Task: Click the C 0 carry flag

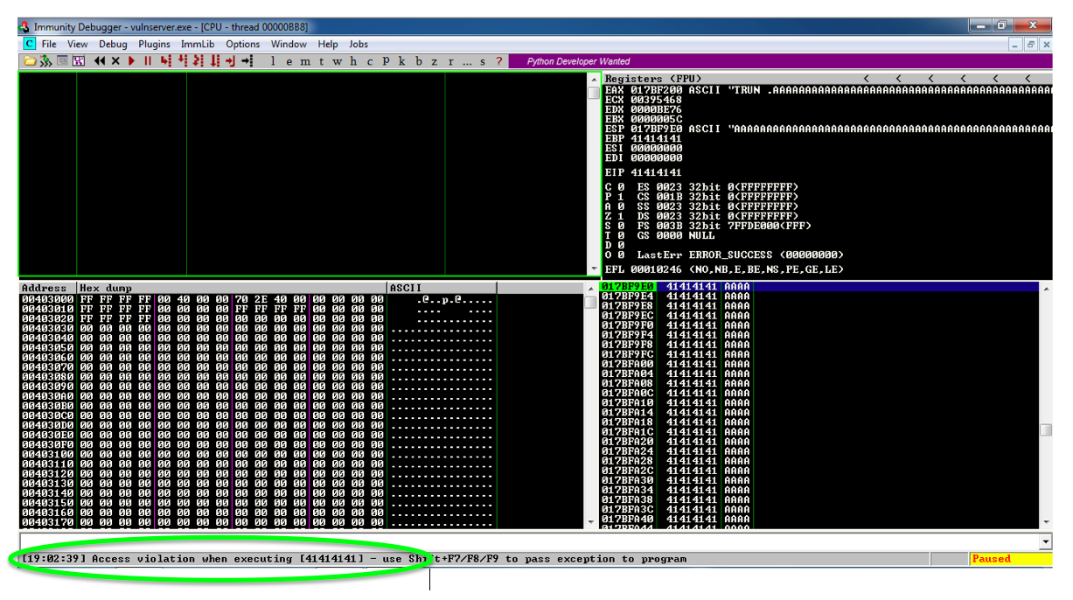Action: click(614, 186)
